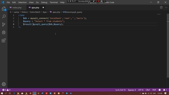This screenshot has width=169, height=95.
Task: Open the Debug view in the activity bar
Action: point(4,32)
